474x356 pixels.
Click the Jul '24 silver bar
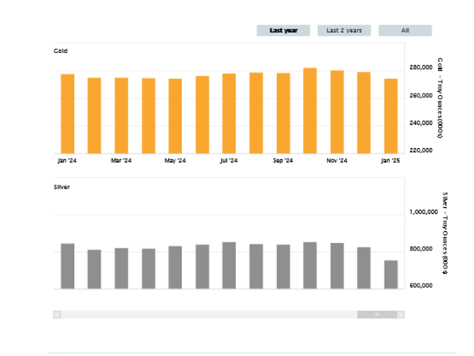(229, 265)
